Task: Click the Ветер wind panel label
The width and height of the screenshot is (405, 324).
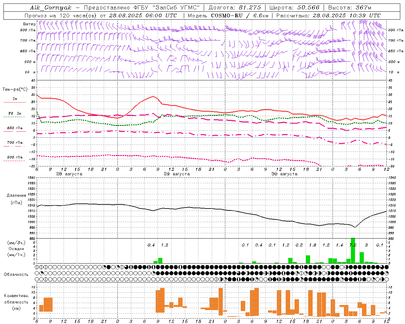Action: point(29,24)
